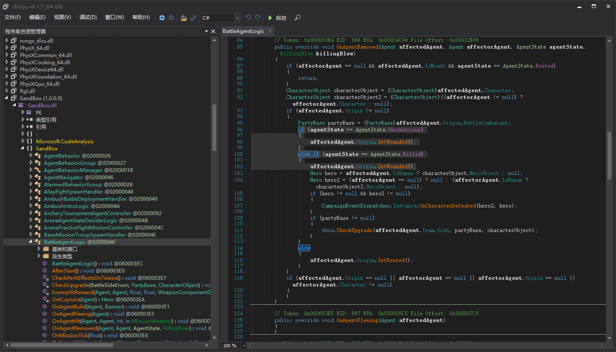616x352 pixels.
Task: Expand the nvngx_dlss.dll node
Action: (x=7, y=41)
